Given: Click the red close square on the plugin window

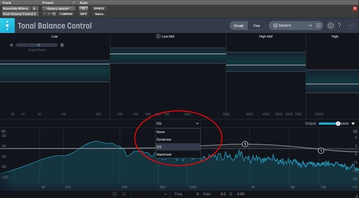Looking at the screenshot, I should (x=355, y=9).
